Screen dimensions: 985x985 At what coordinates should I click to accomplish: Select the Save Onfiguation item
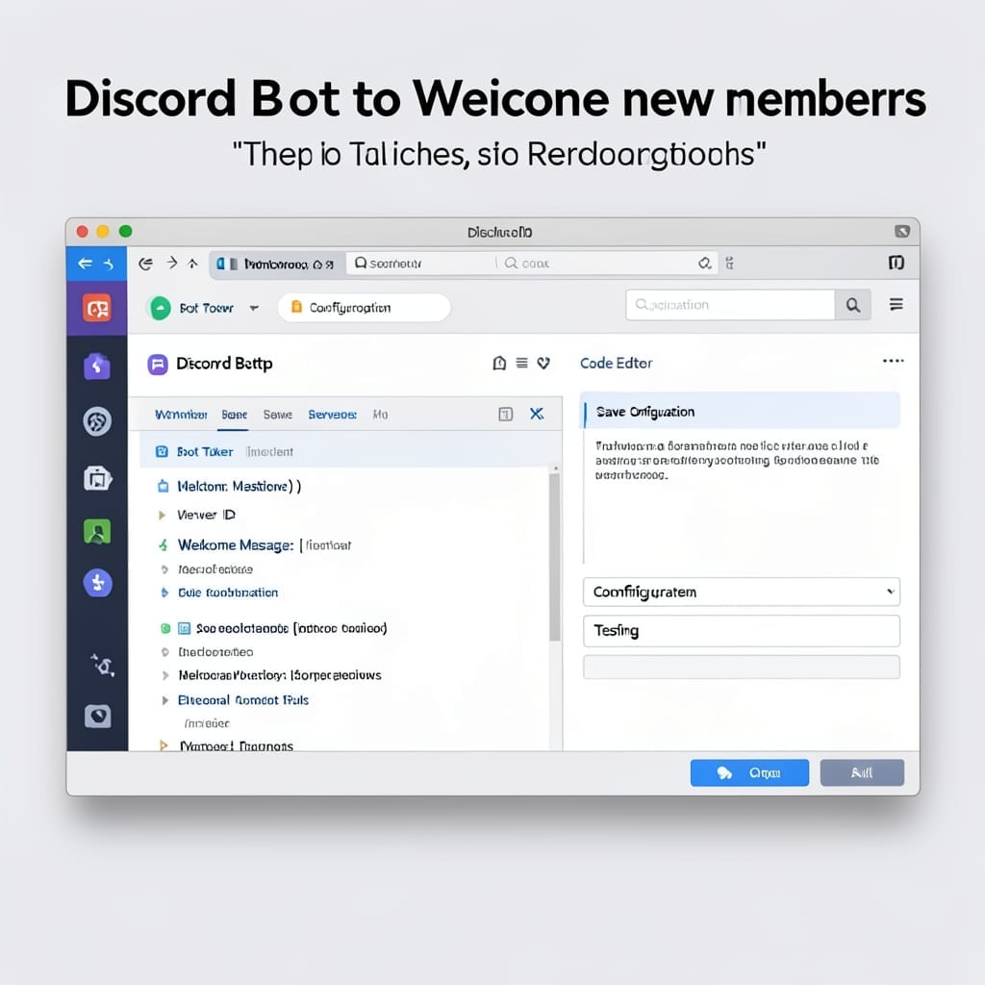(740, 412)
